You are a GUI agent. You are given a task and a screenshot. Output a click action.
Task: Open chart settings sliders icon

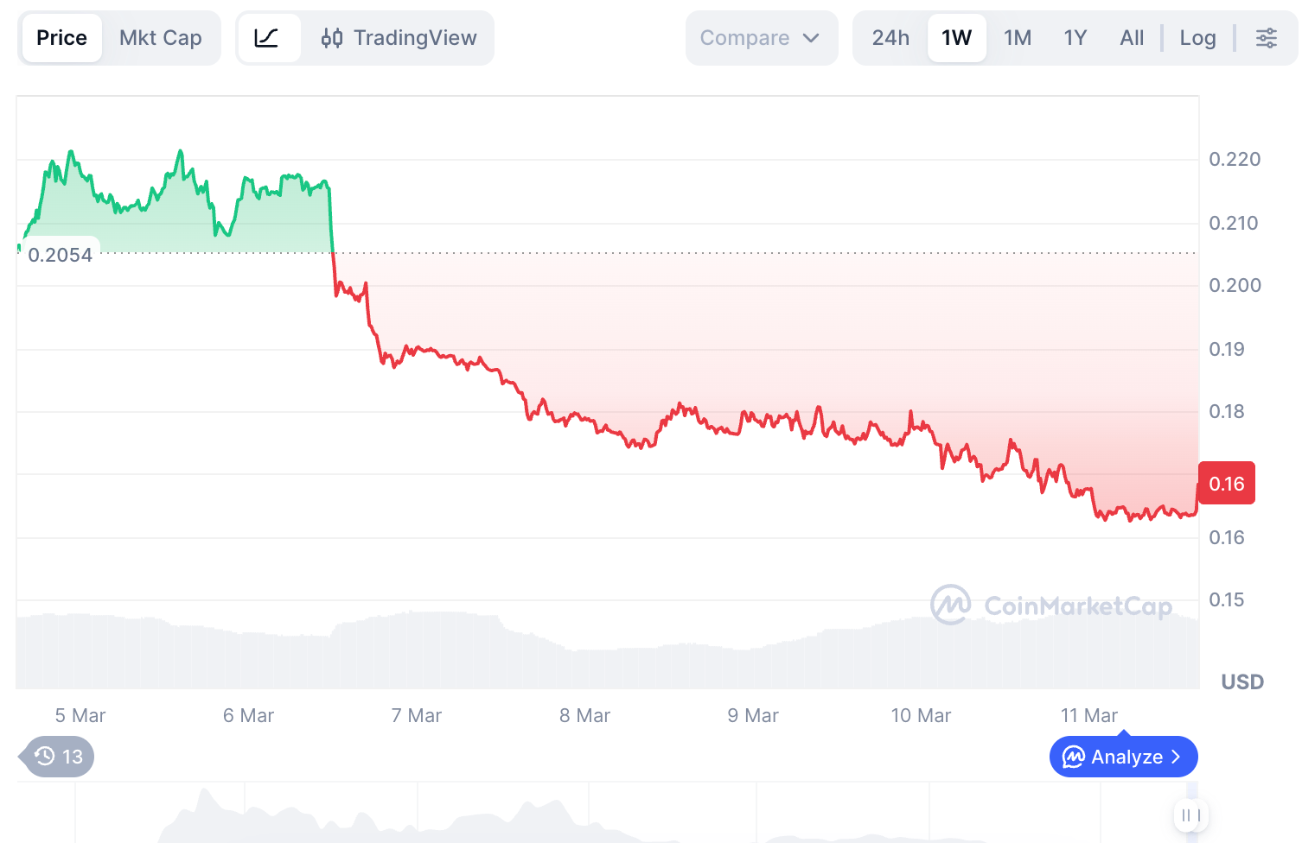(x=1266, y=38)
